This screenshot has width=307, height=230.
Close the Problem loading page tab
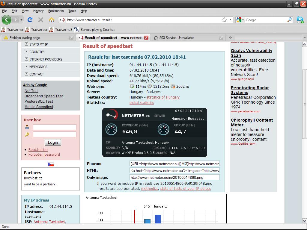click(x=71, y=38)
